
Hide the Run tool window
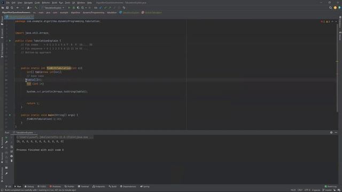coord(336,132)
